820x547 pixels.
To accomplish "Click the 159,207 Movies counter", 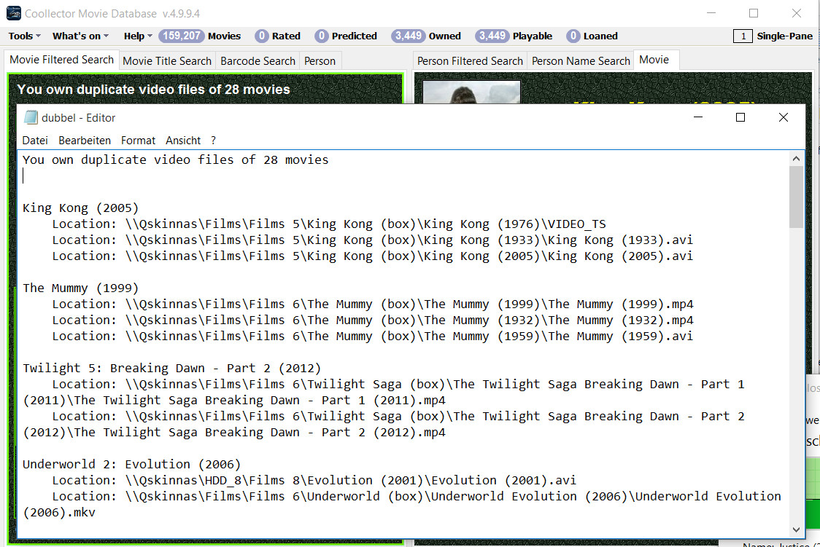I will point(200,36).
